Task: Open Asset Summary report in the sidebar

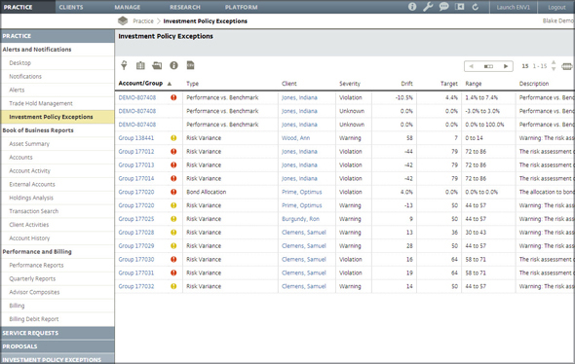Action: [29, 144]
